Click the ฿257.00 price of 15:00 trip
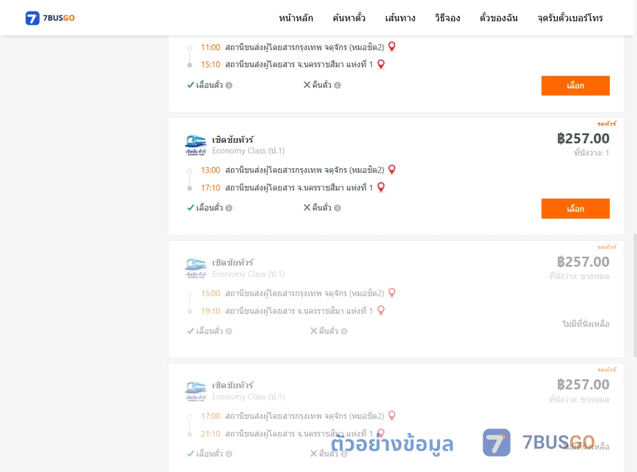This screenshot has width=637, height=472. [x=583, y=262]
